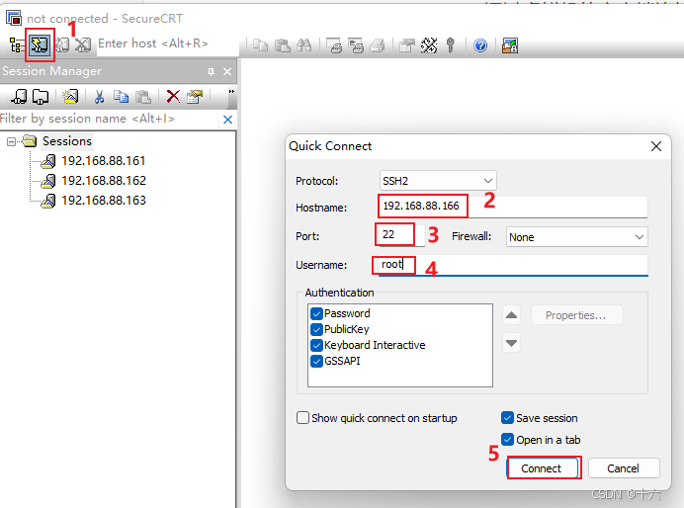Select session 192.168.88.162
The width and height of the screenshot is (684, 508).
(x=104, y=181)
